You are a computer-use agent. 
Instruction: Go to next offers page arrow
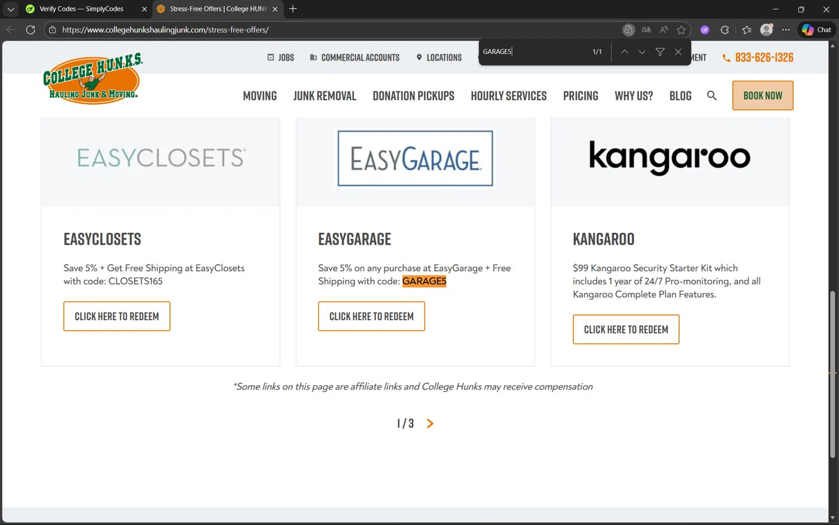tap(430, 424)
